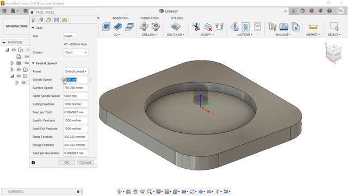Click the Surface Speed field
Screen dimensions: 348x196
pyautogui.click(x=76, y=88)
